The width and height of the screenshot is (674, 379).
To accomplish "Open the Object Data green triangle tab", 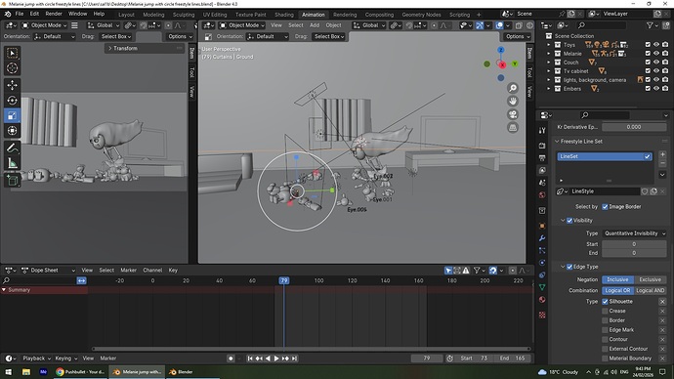I will pos(542,287).
